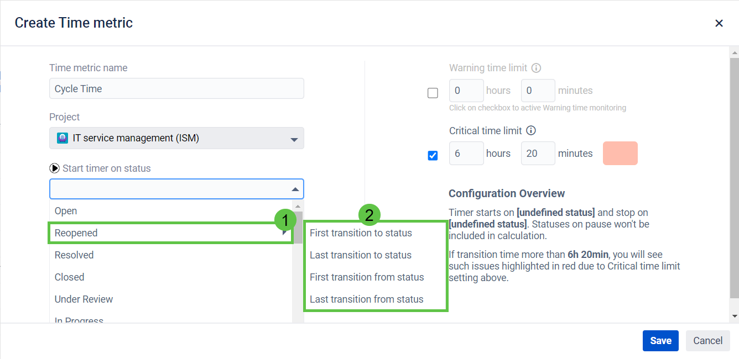739x359 pixels.
Task: Enable the Warning time limit checkbox
Action: coord(433,93)
